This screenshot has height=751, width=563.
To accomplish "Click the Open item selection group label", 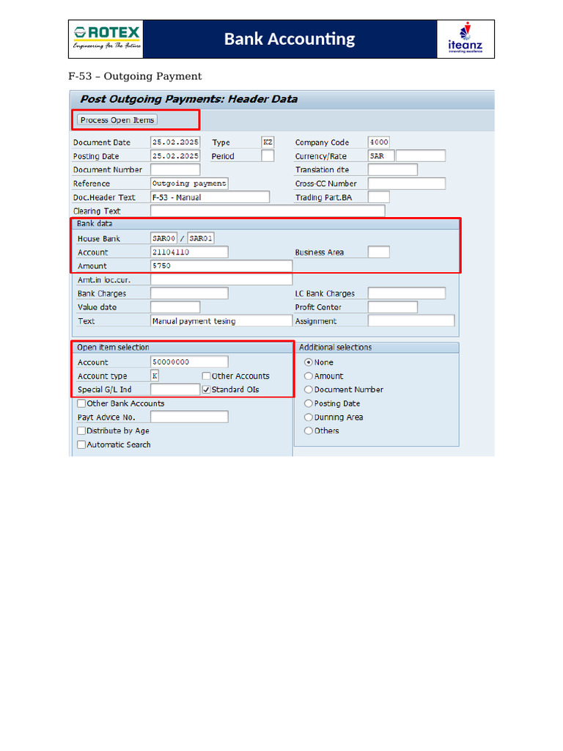I will [113, 347].
